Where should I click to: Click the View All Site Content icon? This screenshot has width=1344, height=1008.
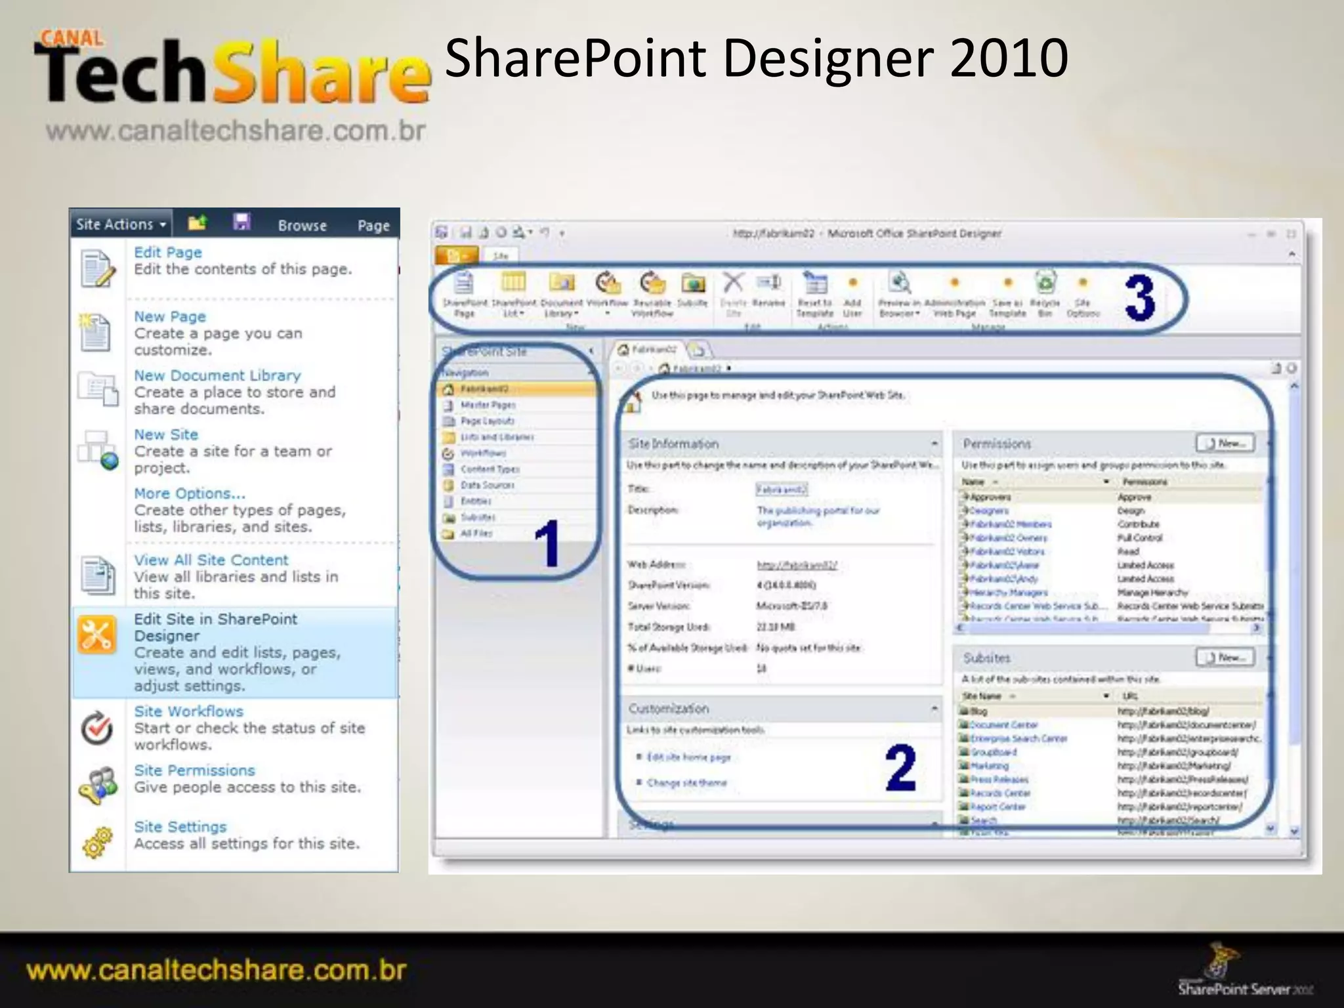pos(97,575)
